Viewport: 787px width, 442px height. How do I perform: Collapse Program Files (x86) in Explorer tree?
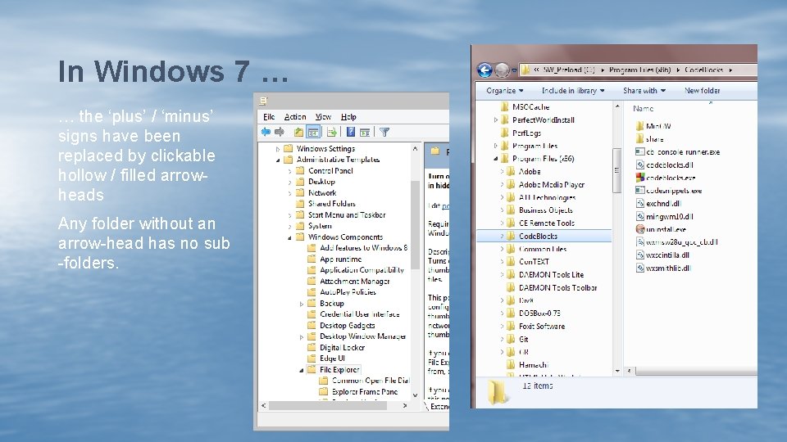[x=495, y=159]
